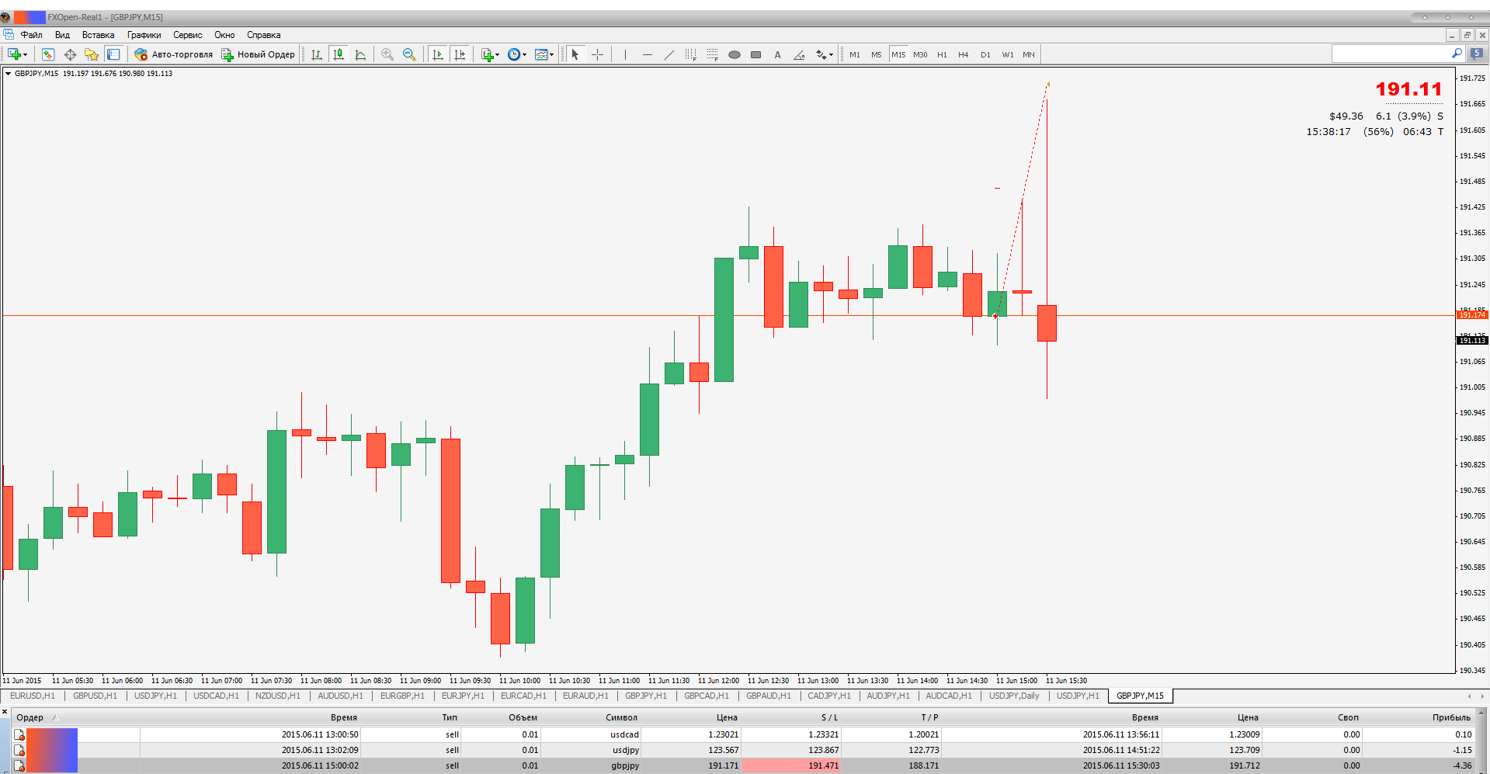Open the new chart dropdown
Viewport: 1490px width, 774px height.
coord(17,54)
